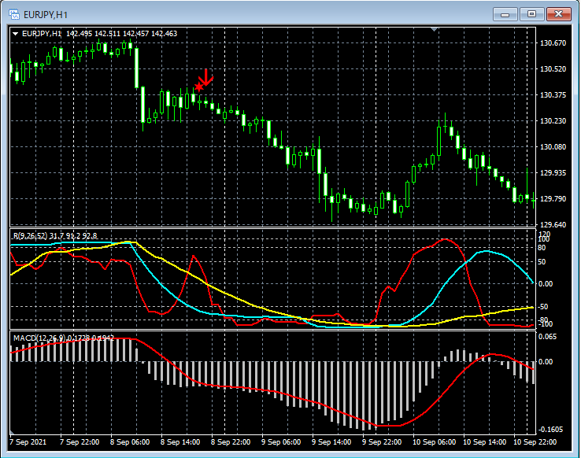Click the 7 Sep 2021 time label
This screenshot has height=458, width=581.
28,442
